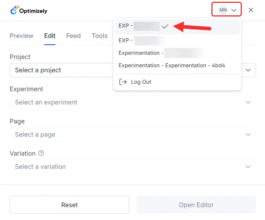
Task: Open the MN account dropdown
Action: tap(226, 9)
